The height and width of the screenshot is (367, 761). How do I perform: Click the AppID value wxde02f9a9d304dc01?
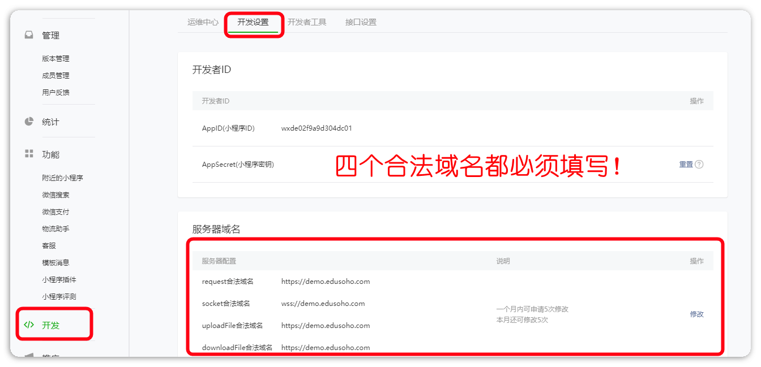317,128
